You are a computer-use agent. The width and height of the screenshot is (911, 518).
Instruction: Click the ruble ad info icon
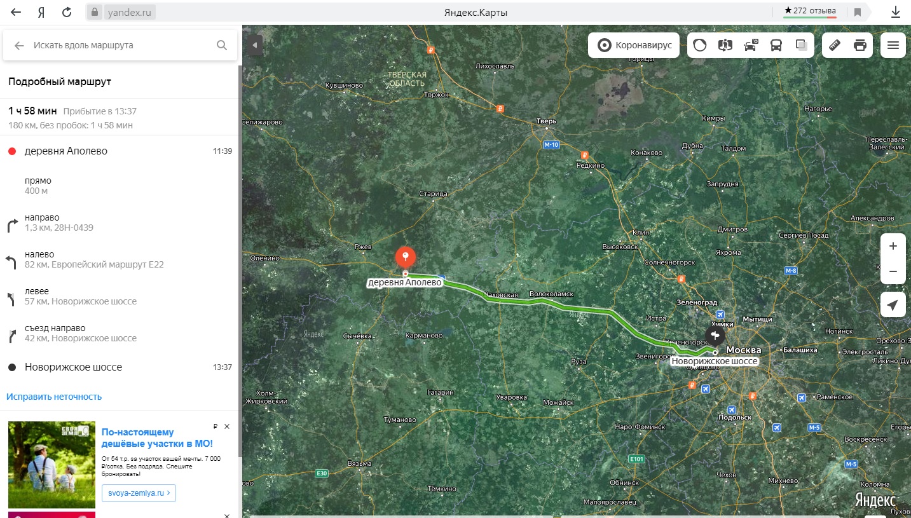pos(216,426)
